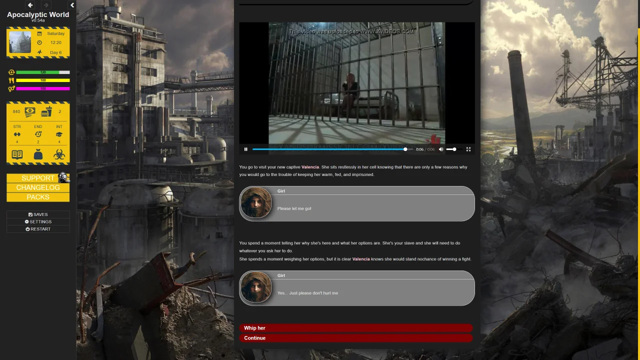Viewport: 640px width, 360px height.
Task: Collapse the sidebar with the chevron
Action: tap(72, 5)
